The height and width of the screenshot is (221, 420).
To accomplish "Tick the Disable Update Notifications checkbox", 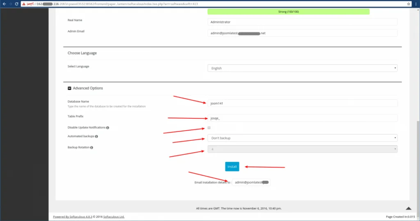I will pyautogui.click(x=209, y=128).
